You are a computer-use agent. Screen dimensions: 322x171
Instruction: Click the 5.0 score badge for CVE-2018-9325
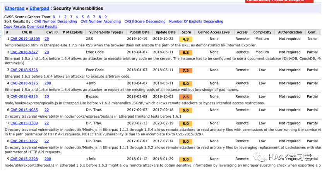186,84
